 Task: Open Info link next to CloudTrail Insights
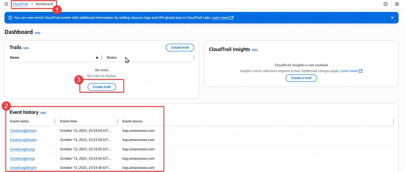255,50
